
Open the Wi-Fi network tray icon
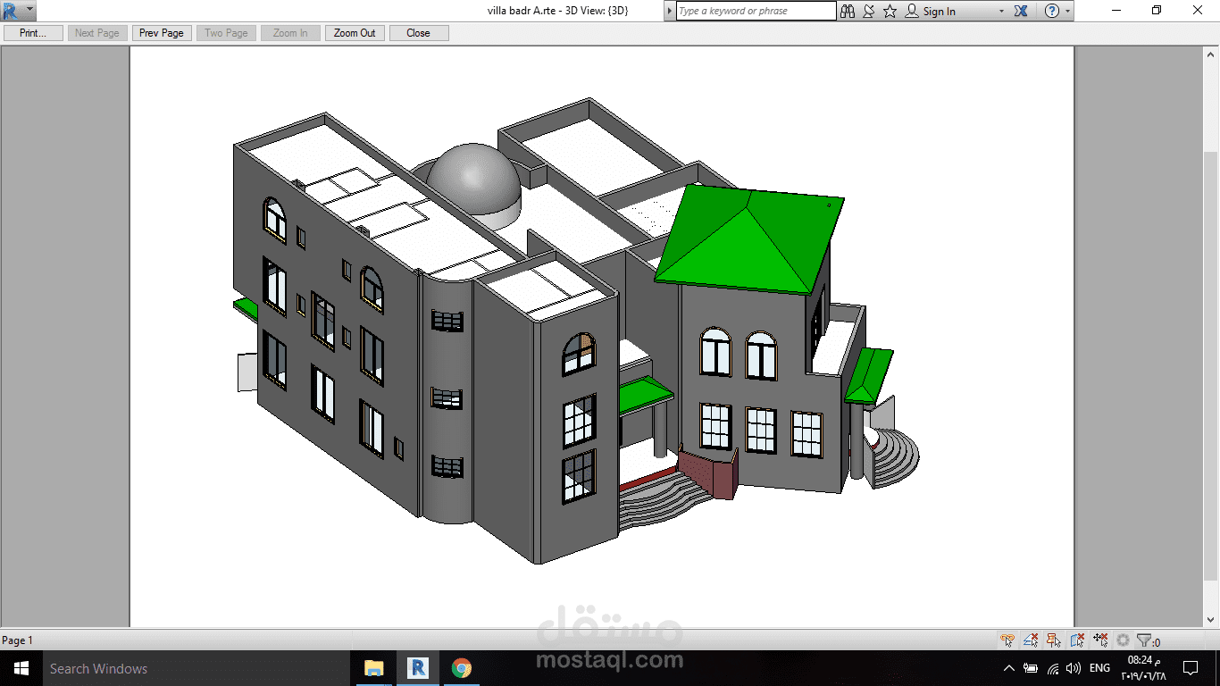[x=1053, y=668]
